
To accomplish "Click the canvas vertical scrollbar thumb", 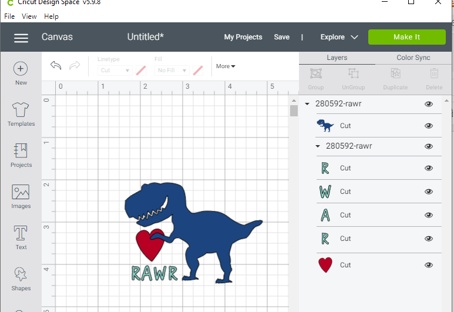I will [294, 110].
